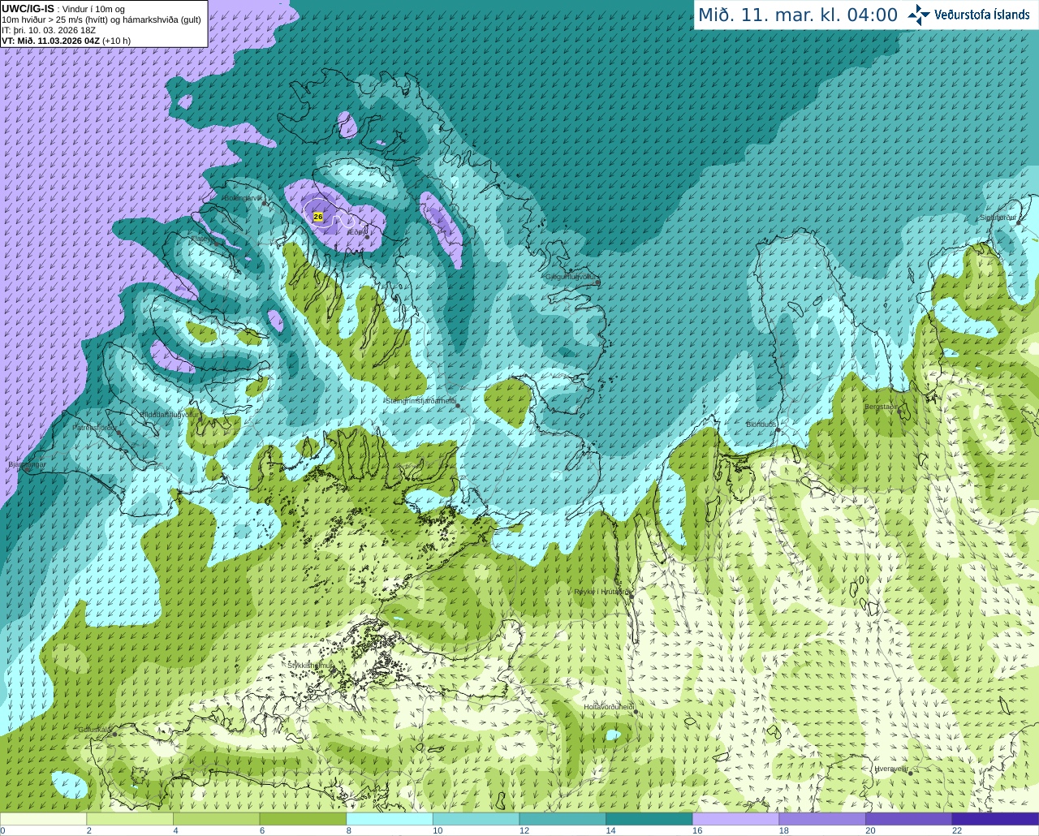Click the 'Blönduós' place label
The width and height of the screenshot is (1039, 836).
pos(761,424)
